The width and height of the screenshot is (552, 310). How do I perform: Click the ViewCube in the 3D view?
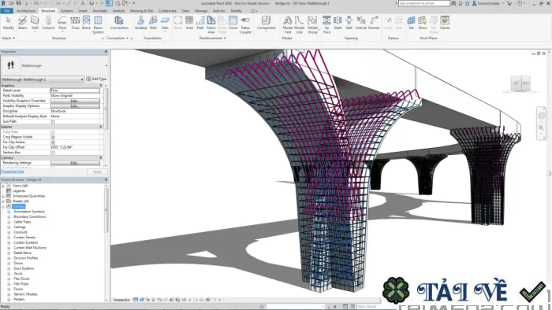coord(520,83)
